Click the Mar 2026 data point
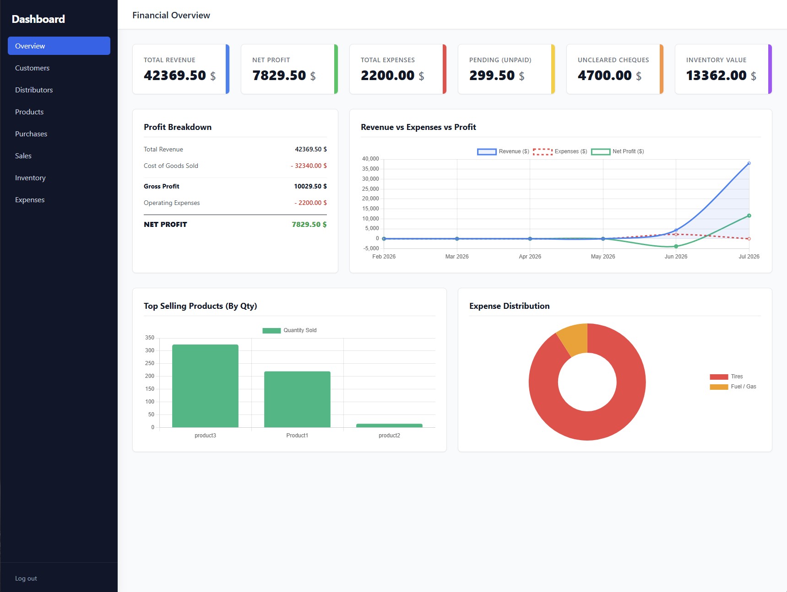 [457, 239]
